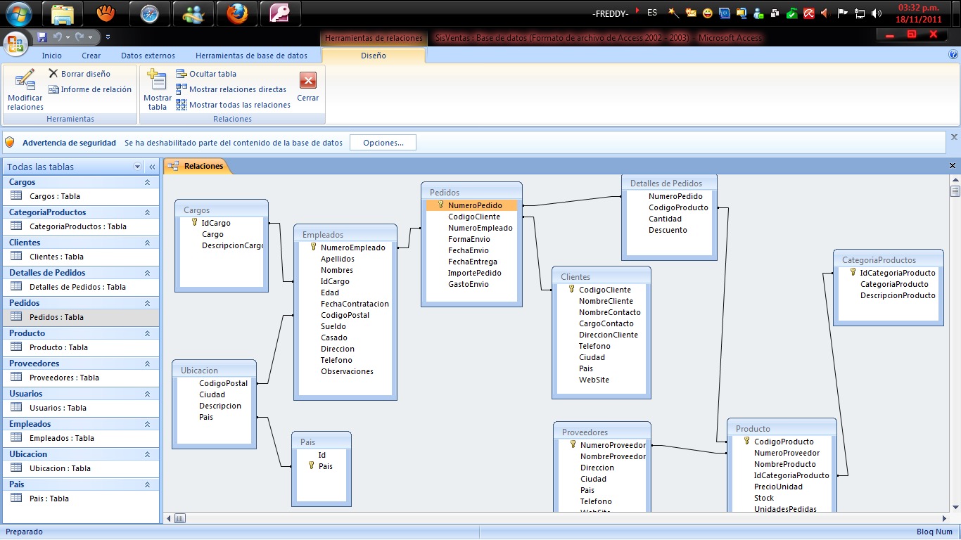Click the Opciones... security button
961x540 pixels.
click(x=383, y=143)
